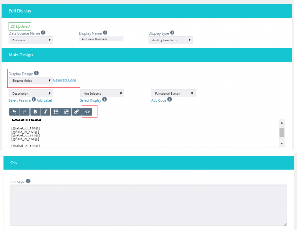
Task: Insert a numbered list
Action: [x=66, y=111]
